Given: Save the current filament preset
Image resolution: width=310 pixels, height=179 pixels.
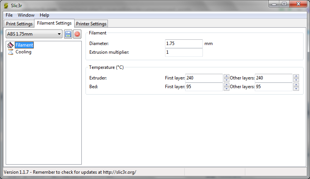Looking at the screenshot, I should pyautogui.click(x=68, y=34).
